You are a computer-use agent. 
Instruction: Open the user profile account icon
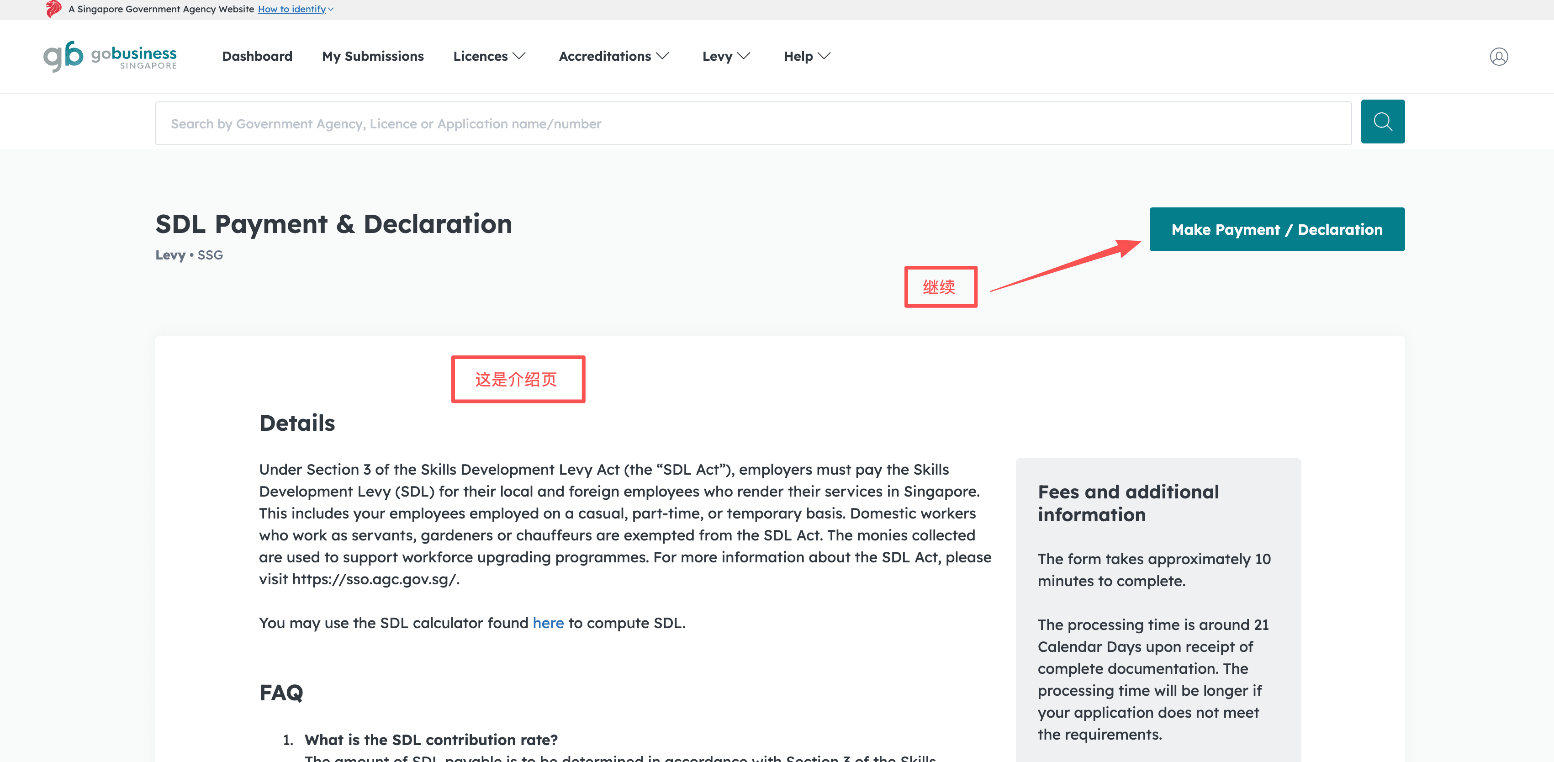(1498, 57)
